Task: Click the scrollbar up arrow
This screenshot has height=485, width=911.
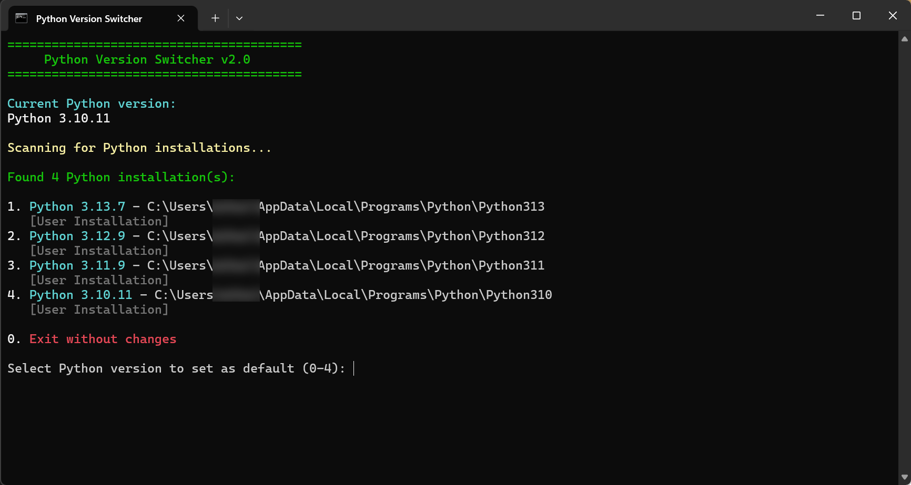Action: (905, 39)
